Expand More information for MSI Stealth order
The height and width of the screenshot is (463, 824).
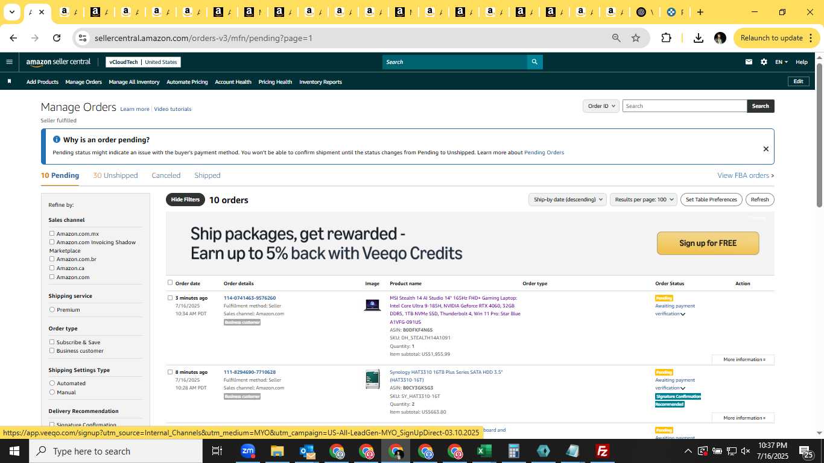[743, 359]
